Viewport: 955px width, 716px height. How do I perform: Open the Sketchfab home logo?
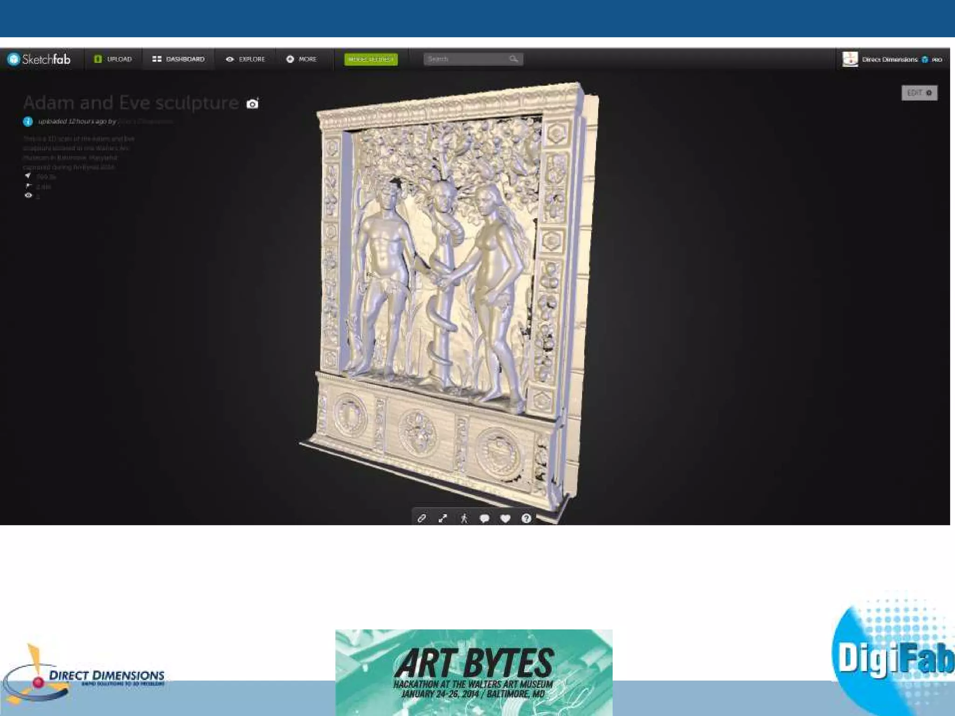pos(39,59)
